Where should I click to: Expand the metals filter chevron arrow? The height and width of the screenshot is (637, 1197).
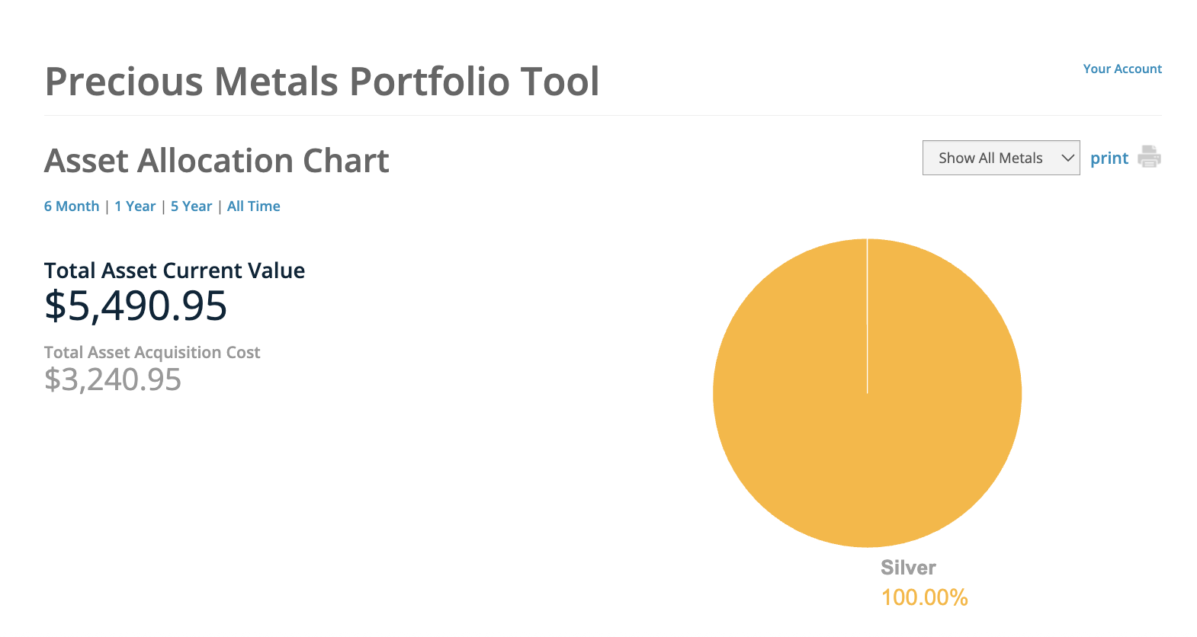[1067, 158]
